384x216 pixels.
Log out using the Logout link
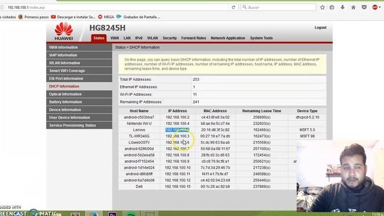pyautogui.click(x=320, y=28)
